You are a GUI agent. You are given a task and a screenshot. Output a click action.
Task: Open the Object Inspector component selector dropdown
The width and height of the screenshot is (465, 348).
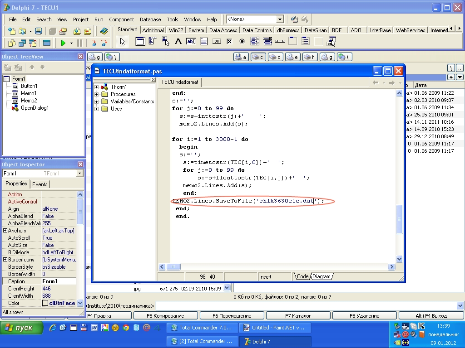80,174
